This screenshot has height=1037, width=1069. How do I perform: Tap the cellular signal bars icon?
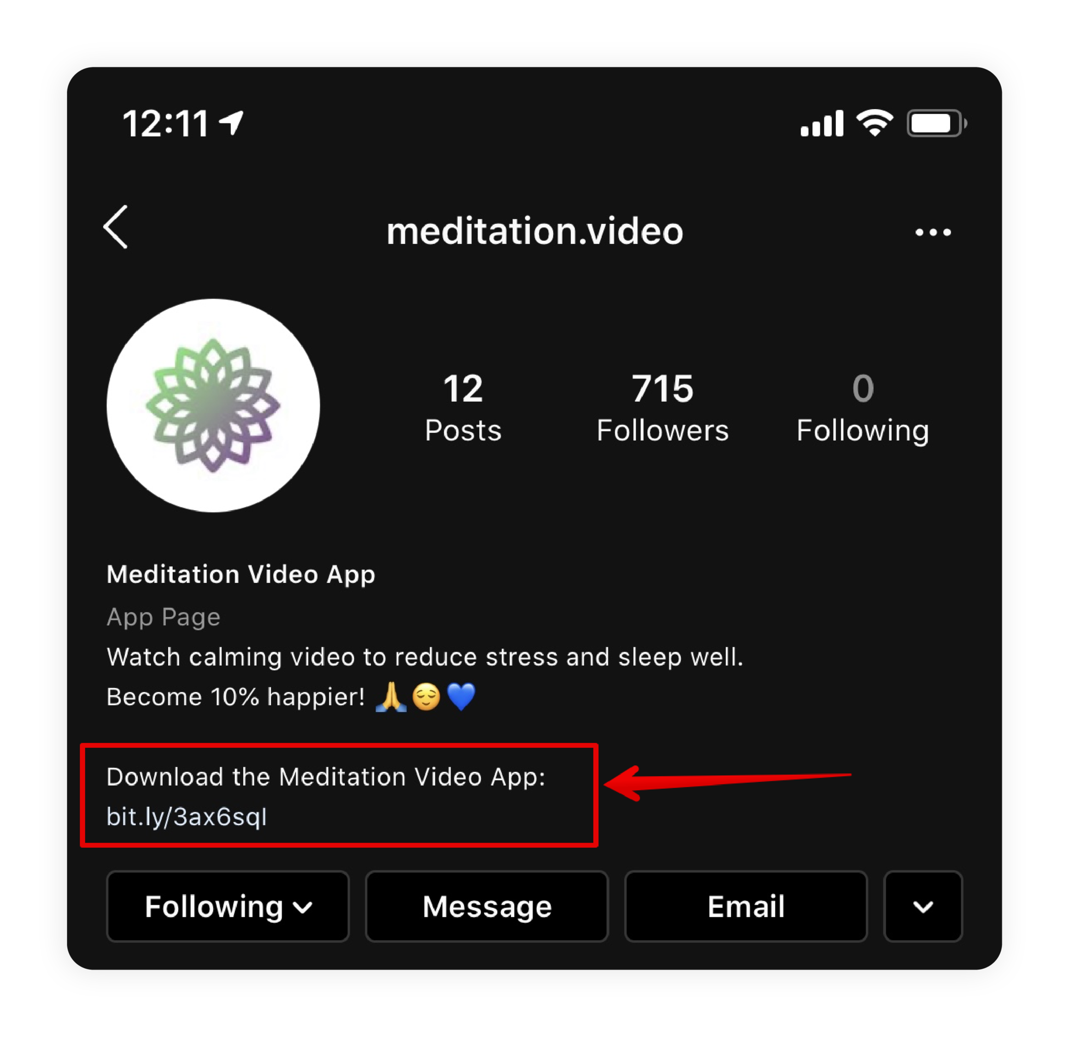[822, 124]
